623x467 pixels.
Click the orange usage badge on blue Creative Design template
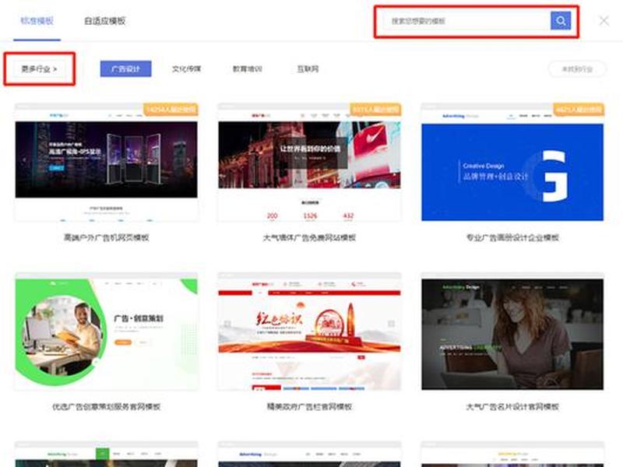tap(579, 109)
